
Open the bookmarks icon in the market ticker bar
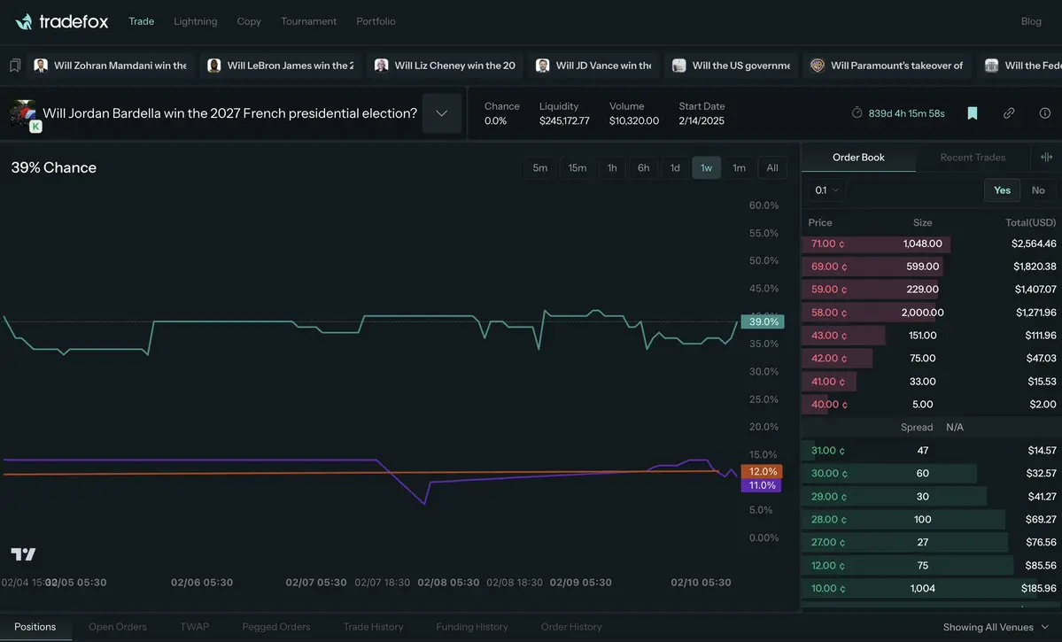click(x=15, y=66)
